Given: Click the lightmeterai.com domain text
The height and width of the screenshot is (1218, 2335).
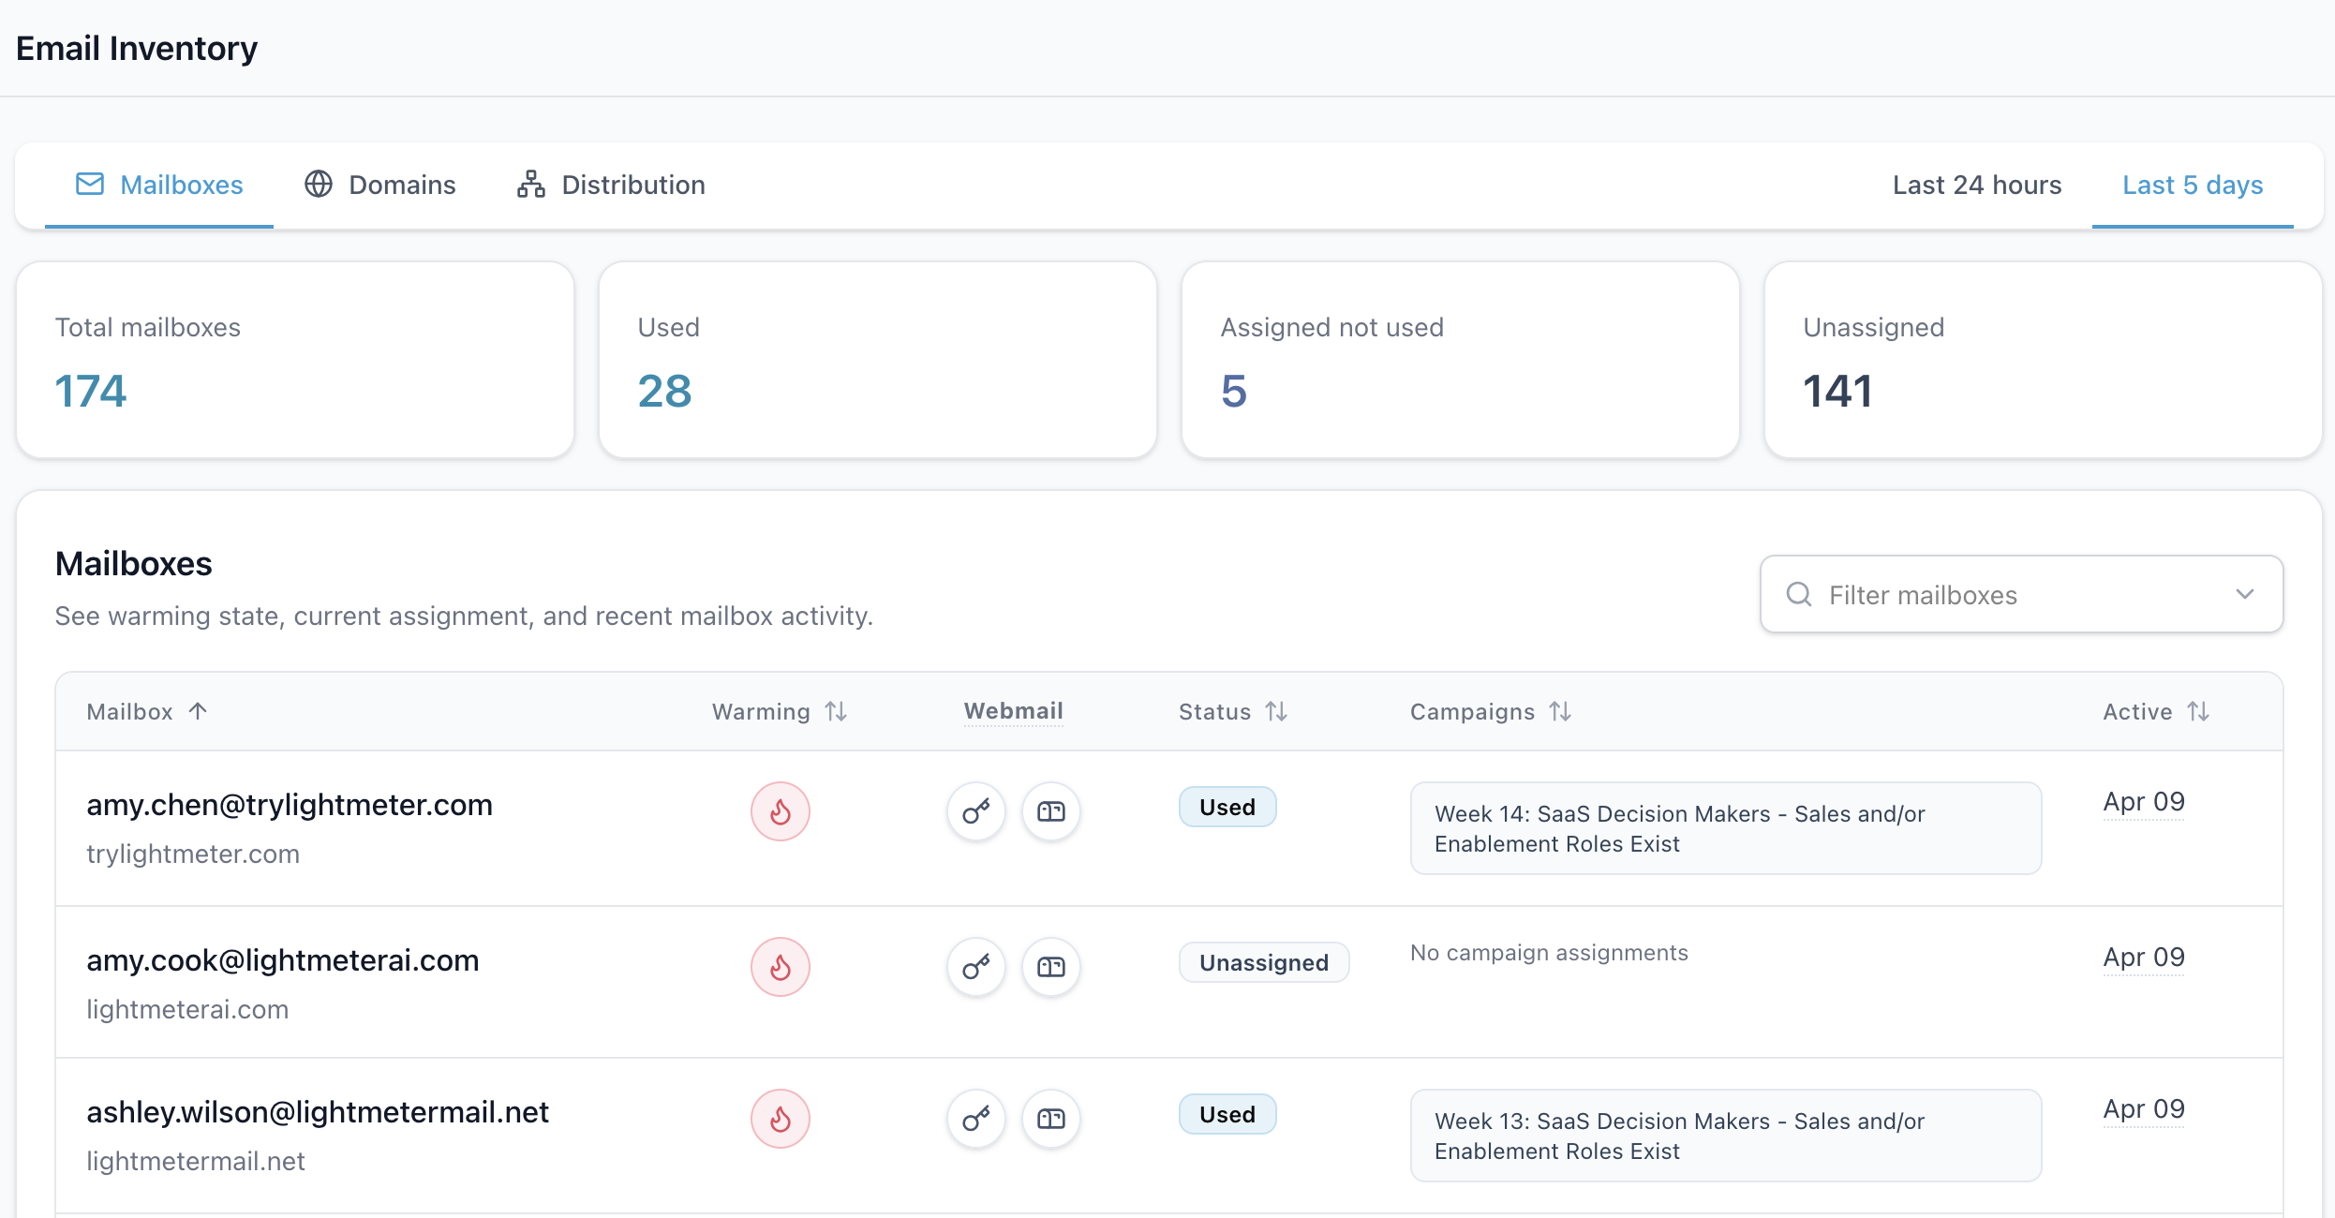Looking at the screenshot, I should [187, 1009].
